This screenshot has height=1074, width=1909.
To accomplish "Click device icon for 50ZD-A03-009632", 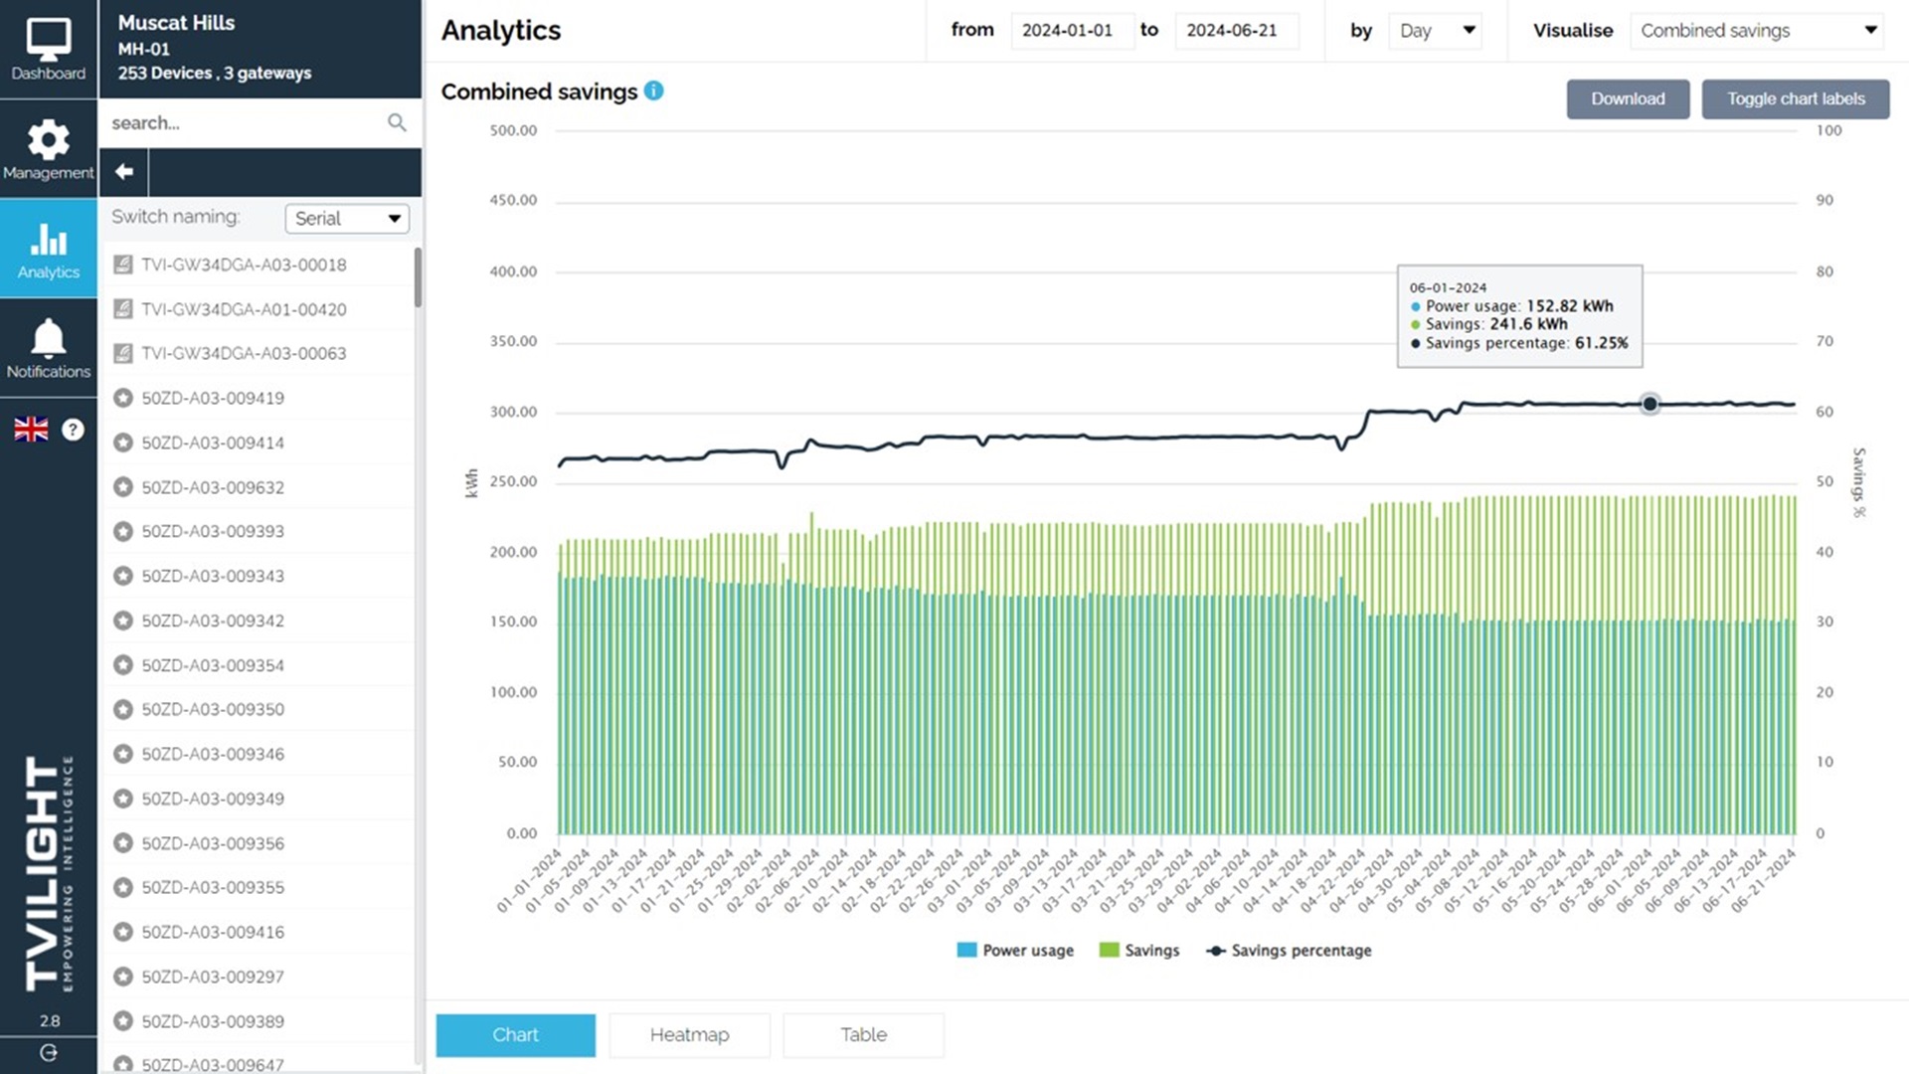I will 122,487.
